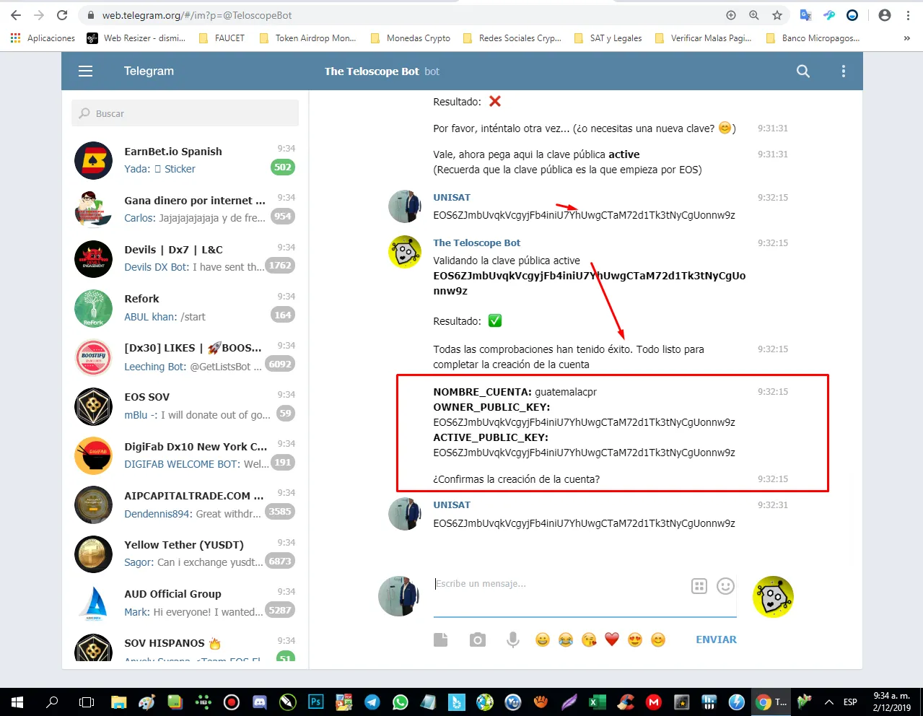Insert the grinning face emoji
The height and width of the screenshot is (716, 923).
(543, 639)
